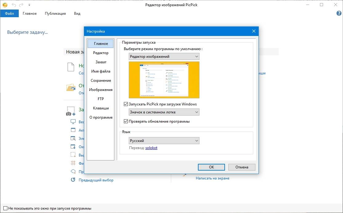The width and height of the screenshot is (343, 213).
Task: Click the open folder icon
Action: tap(71, 87)
